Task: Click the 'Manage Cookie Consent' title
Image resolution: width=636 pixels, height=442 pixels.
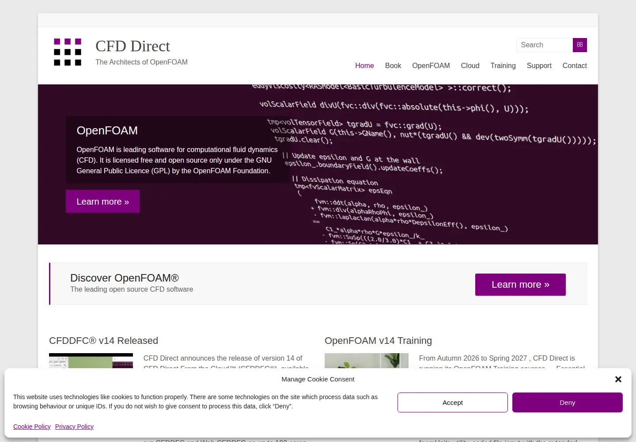Action: (x=318, y=379)
